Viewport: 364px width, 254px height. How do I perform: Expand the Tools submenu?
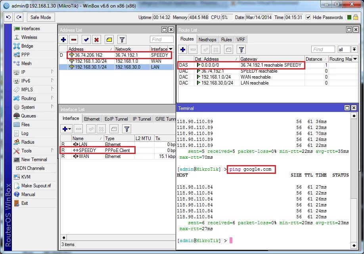[34, 151]
